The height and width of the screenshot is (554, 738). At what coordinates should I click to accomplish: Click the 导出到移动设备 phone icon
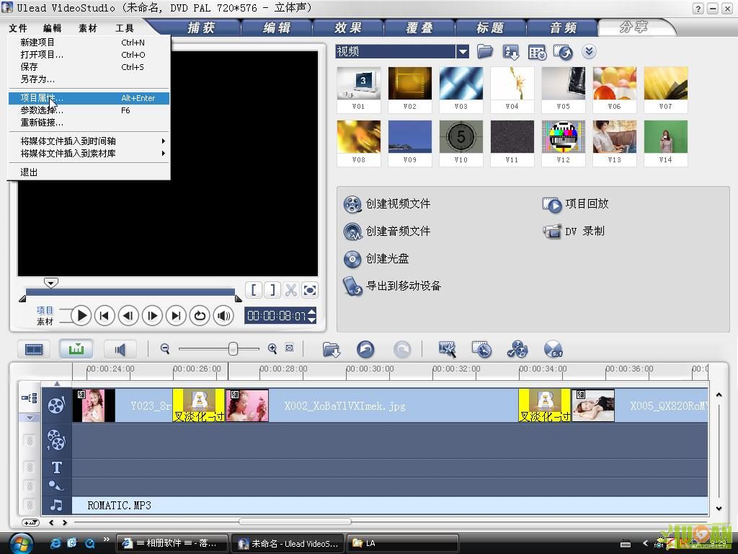(x=352, y=286)
